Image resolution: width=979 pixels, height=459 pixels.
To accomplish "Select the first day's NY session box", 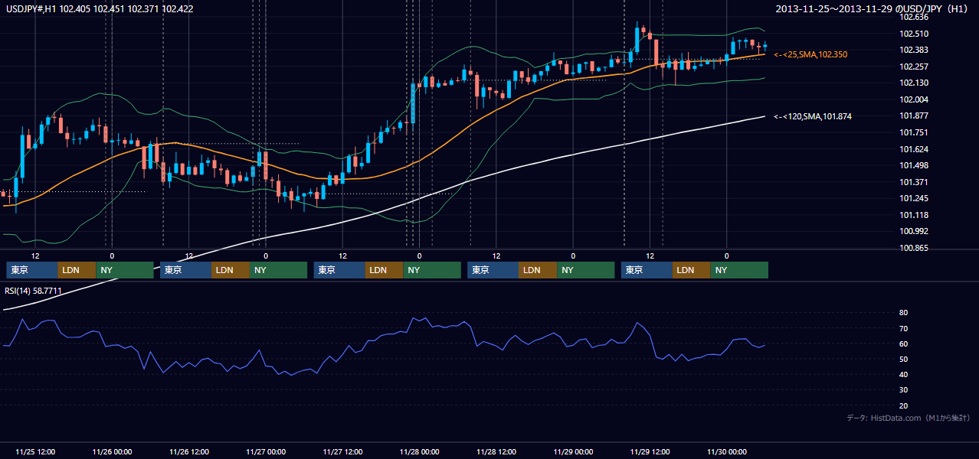I will coord(125,270).
